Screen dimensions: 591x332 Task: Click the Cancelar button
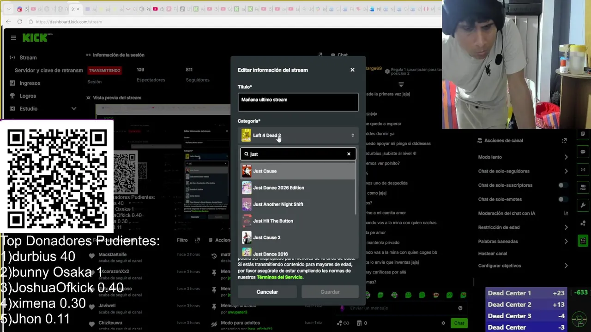pyautogui.click(x=267, y=292)
